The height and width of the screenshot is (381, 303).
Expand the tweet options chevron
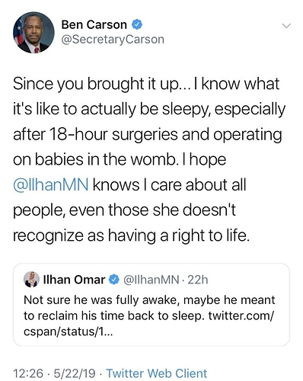point(286,26)
